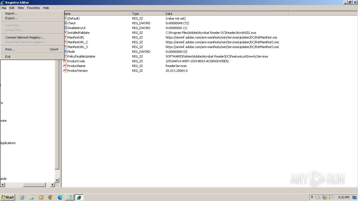
Task: Click the ProductVersion value name
Action: 77,71
